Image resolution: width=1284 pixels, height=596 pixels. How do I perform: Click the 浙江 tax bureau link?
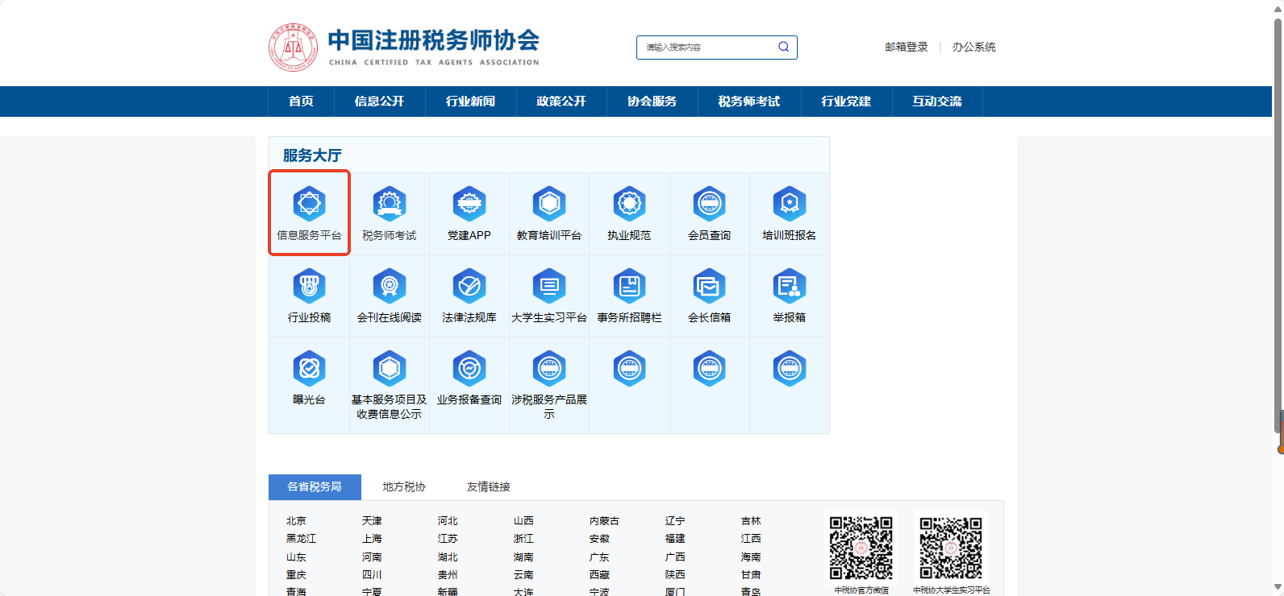point(523,539)
